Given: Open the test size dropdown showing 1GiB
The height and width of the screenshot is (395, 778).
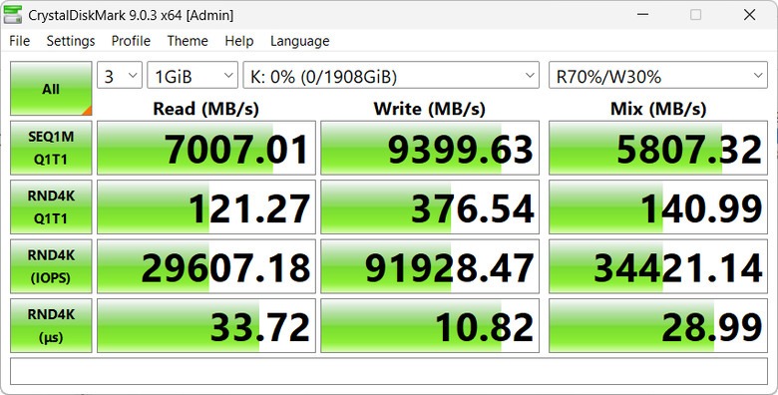Looking at the screenshot, I should pyautogui.click(x=193, y=76).
